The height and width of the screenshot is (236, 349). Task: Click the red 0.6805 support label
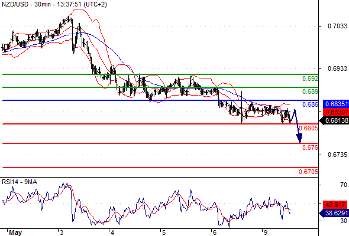[x=308, y=128]
